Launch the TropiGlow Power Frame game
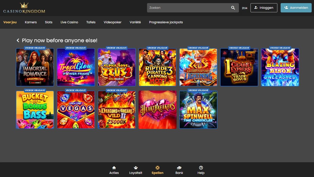 (76, 67)
